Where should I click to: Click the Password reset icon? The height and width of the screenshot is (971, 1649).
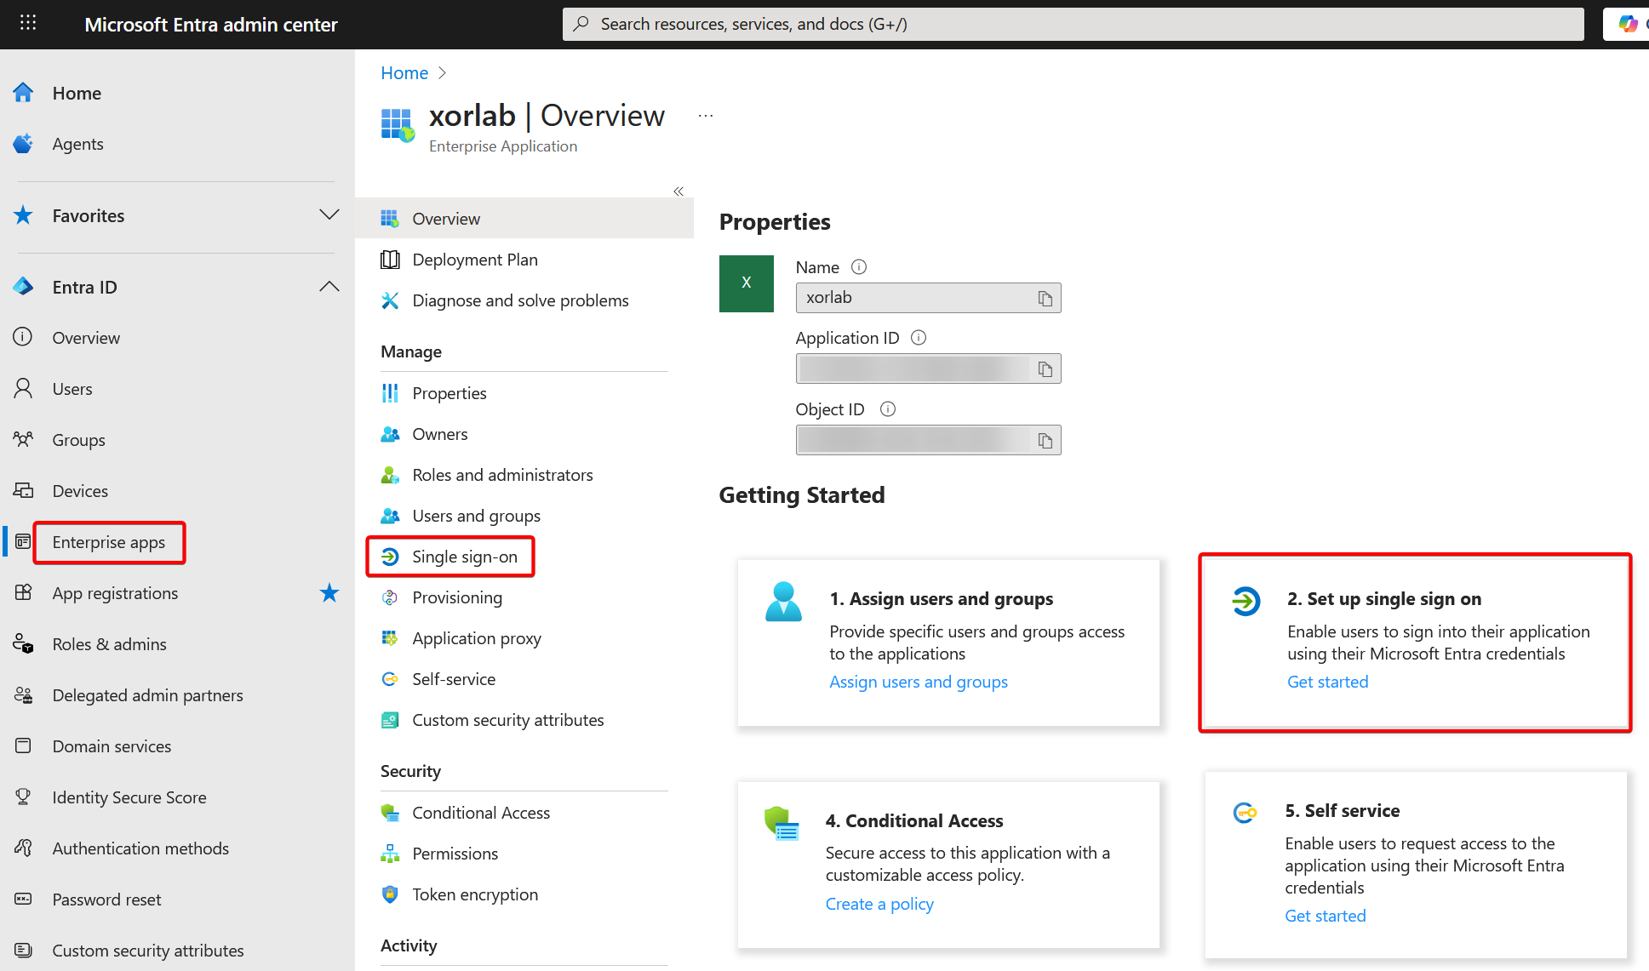click(x=23, y=900)
